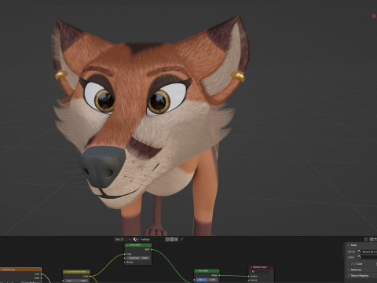This screenshot has width=377, height=283.
Task: Select the Diffuse BSDF node header
Action: 138,245
